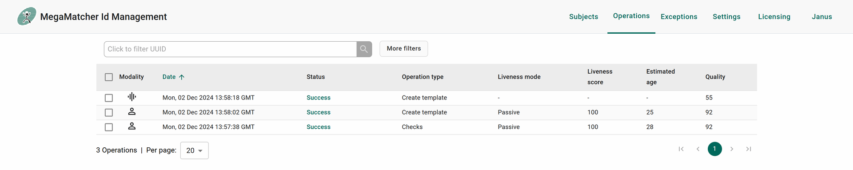
Task: Check the 13:58:02 operation row checkbox
Action: 109,112
